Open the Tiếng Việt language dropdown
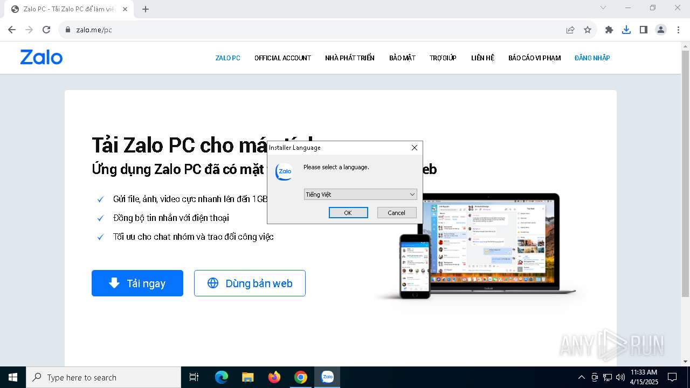The height and width of the screenshot is (388, 690). [360, 195]
